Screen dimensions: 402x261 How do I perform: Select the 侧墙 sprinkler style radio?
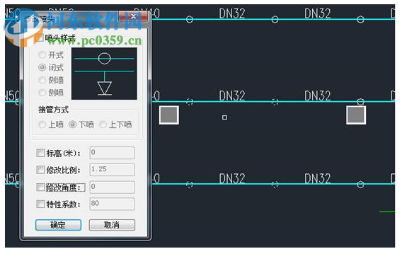click(42, 80)
